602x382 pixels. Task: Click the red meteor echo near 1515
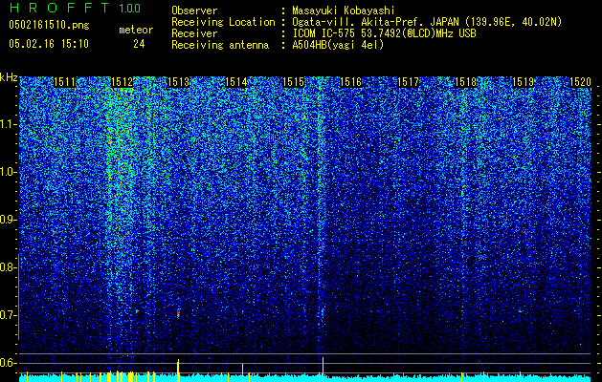pyautogui.click(x=323, y=313)
